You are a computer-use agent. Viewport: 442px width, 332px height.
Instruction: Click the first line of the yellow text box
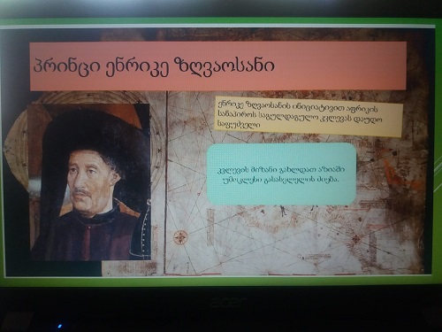[297, 104]
